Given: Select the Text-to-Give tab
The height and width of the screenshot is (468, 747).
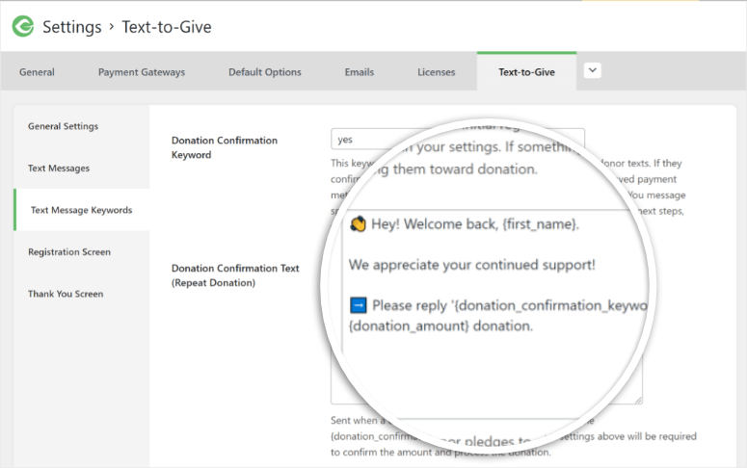Looking at the screenshot, I should tap(526, 72).
